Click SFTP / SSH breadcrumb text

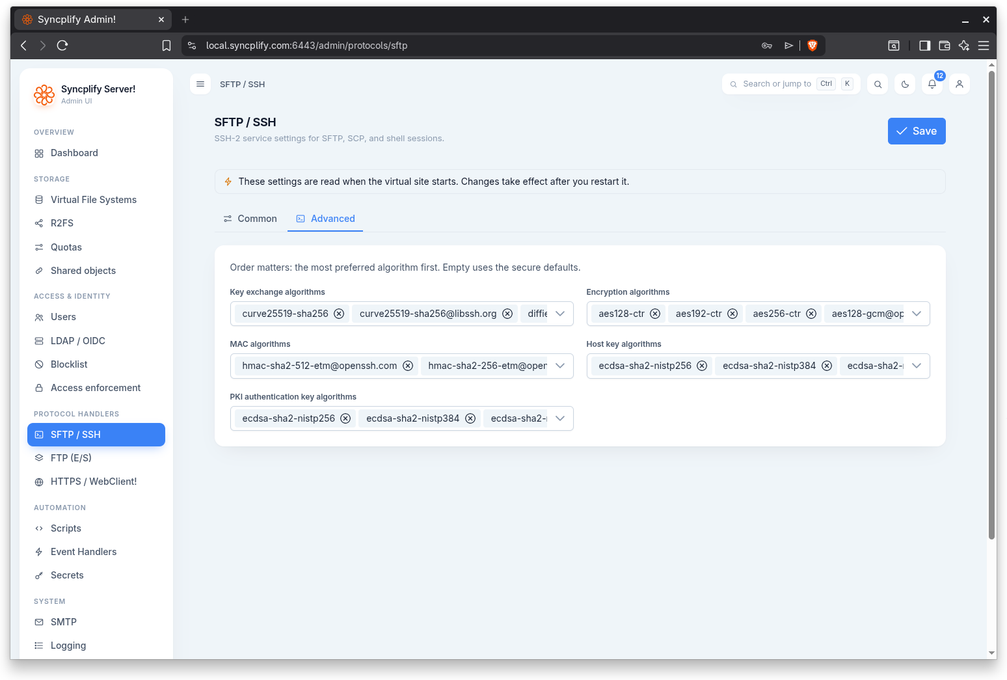point(242,85)
